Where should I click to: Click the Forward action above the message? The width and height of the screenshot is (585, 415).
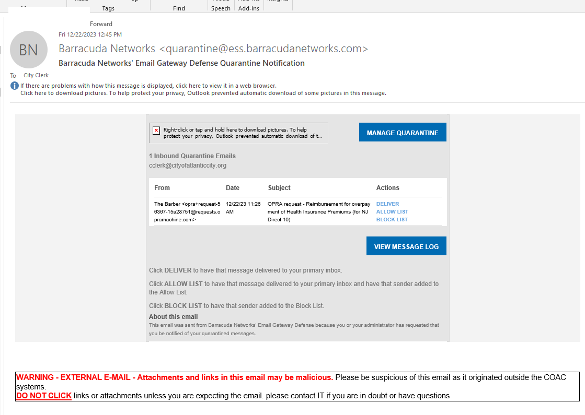point(101,24)
